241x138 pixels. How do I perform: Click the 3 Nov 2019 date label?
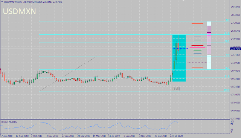pyautogui.click(x=145, y=136)
